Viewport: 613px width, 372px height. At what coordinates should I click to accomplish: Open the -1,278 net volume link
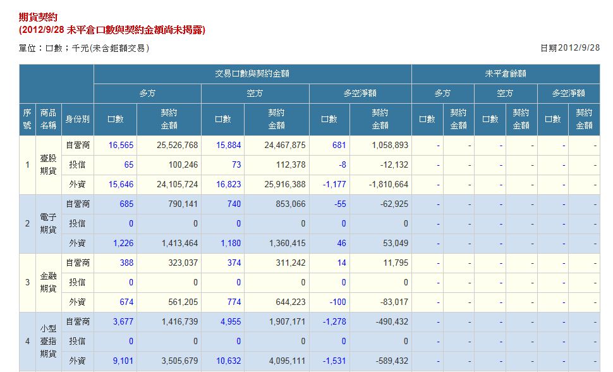pos(334,321)
